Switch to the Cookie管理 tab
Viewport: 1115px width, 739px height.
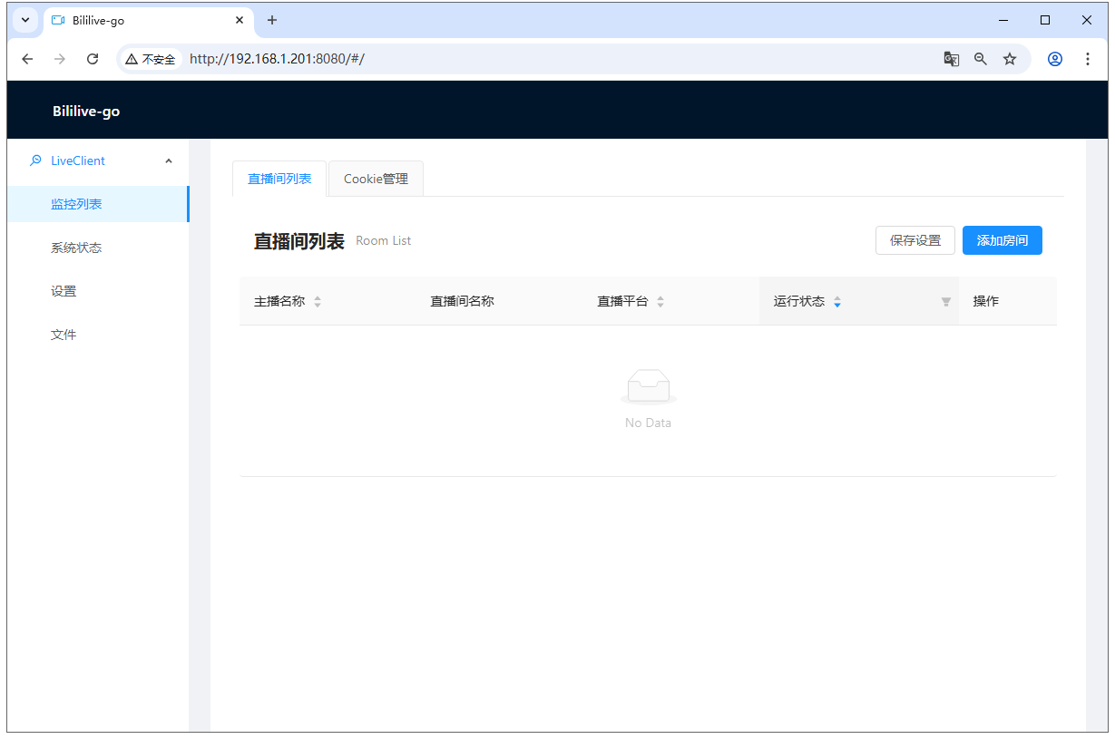pos(375,178)
